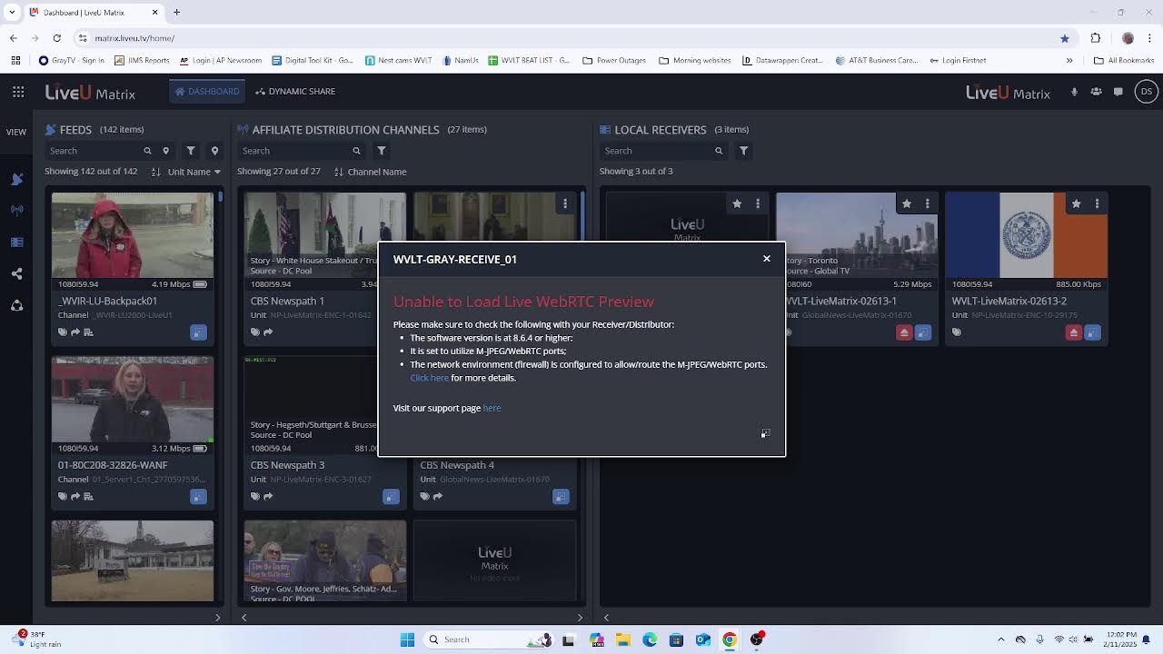Click the share arrow on 01-80C208-32826-WANF
The height and width of the screenshot is (654, 1163).
coord(75,497)
